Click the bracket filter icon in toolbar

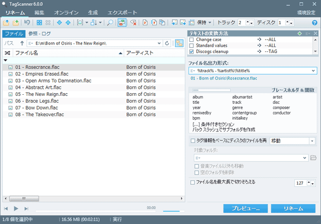point(80,23)
